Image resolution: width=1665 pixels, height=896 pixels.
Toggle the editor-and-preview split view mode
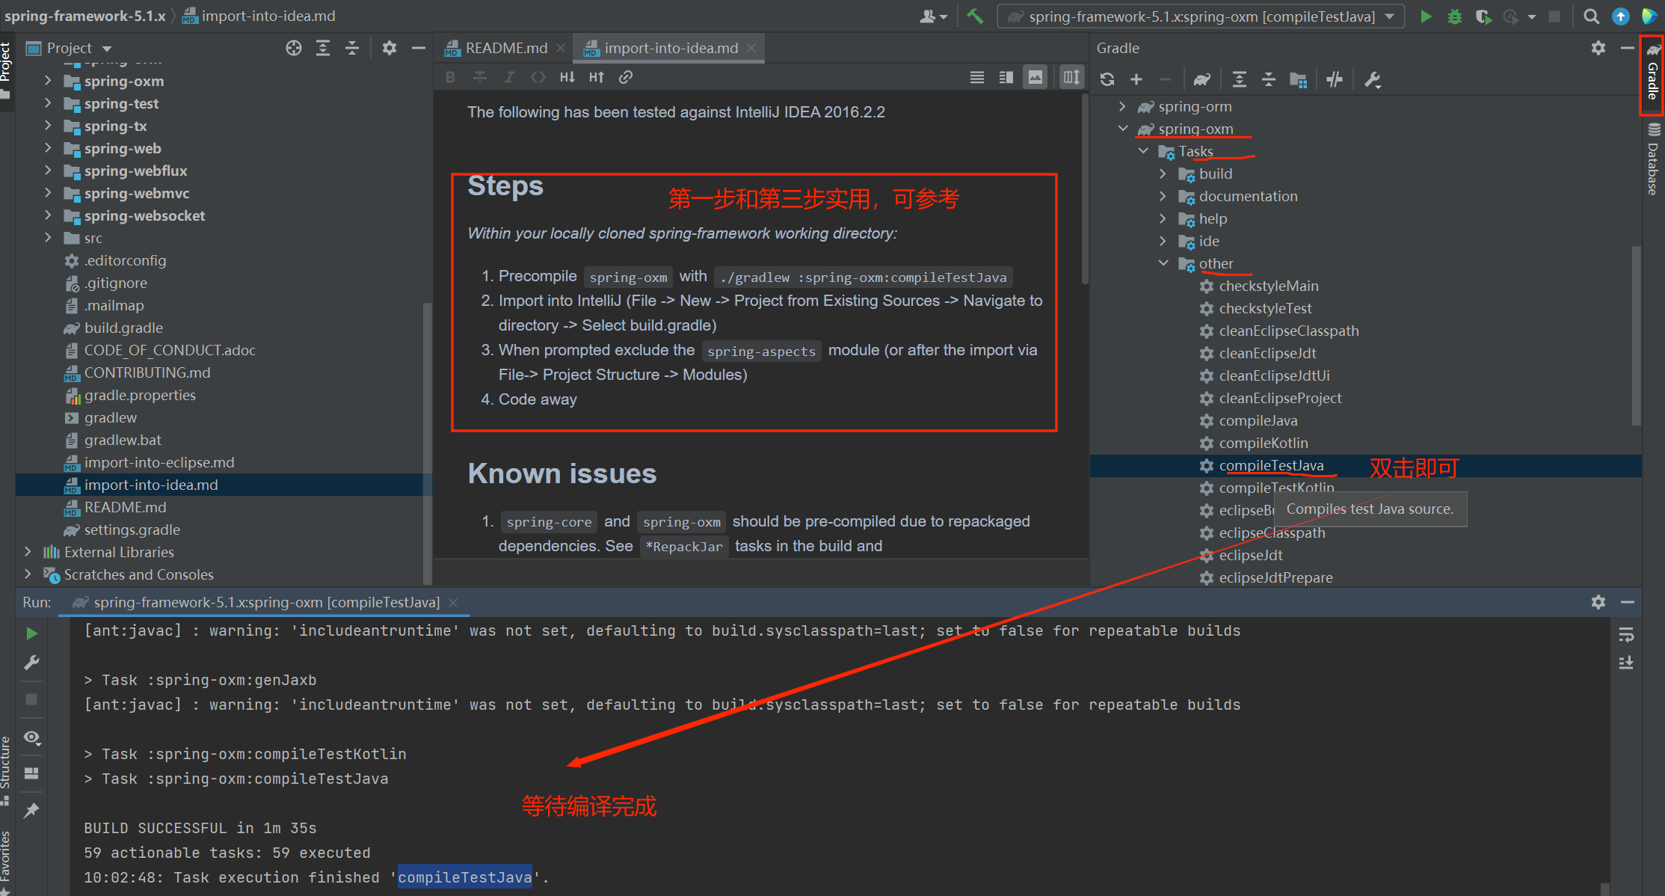1006,77
